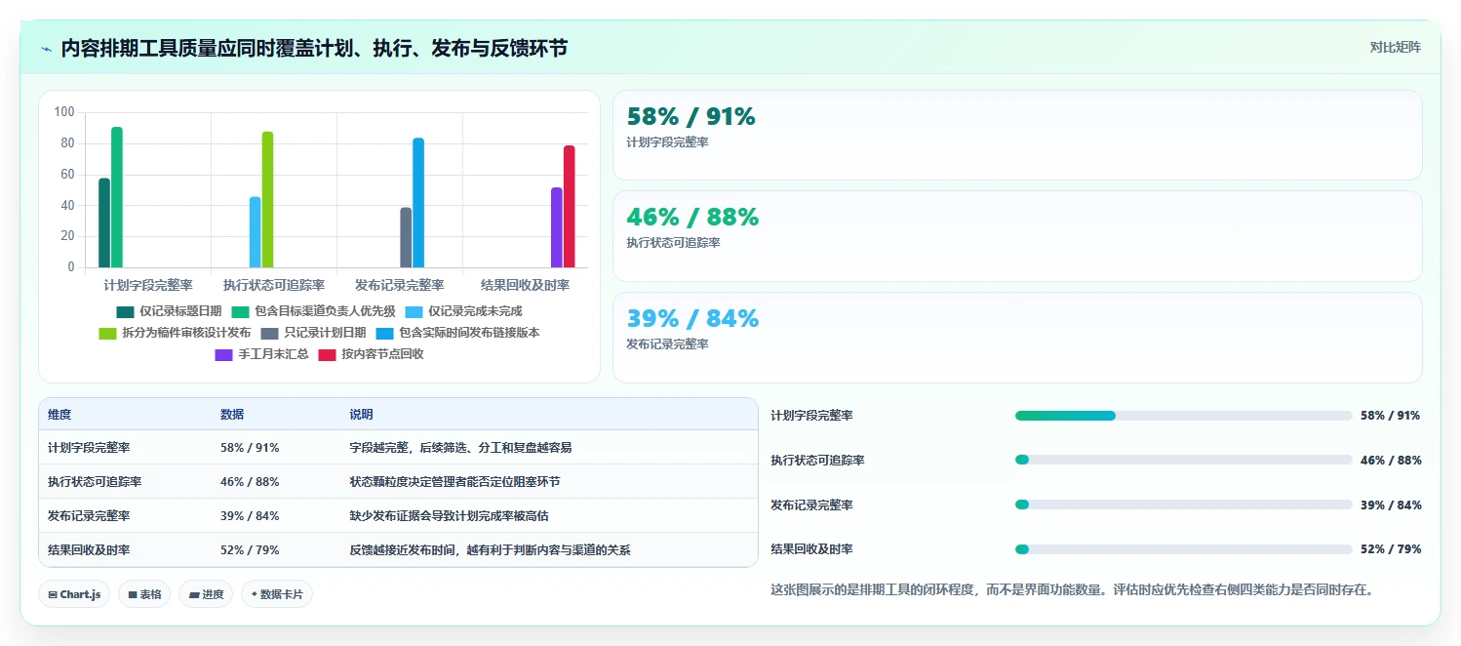This screenshot has width=1461, height=646.
Task: Click the 52% / 79% progress value label
Action: 1391,549
